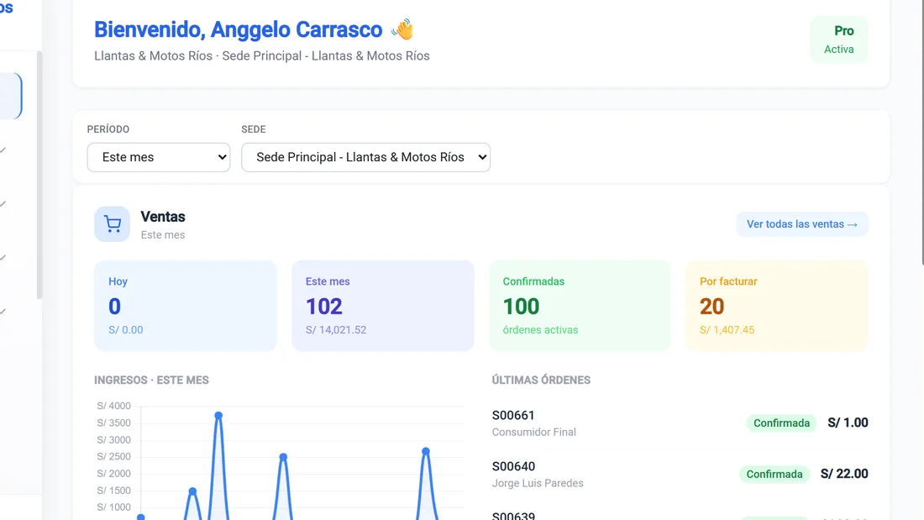Viewport: 924px width, 520px height.
Task: Click the S/ 14,021.52 monthly total
Action: [336, 330]
